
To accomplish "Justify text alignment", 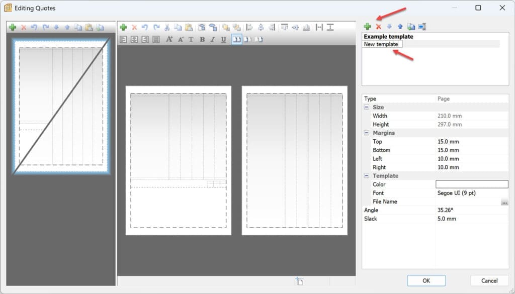I will 156,40.
